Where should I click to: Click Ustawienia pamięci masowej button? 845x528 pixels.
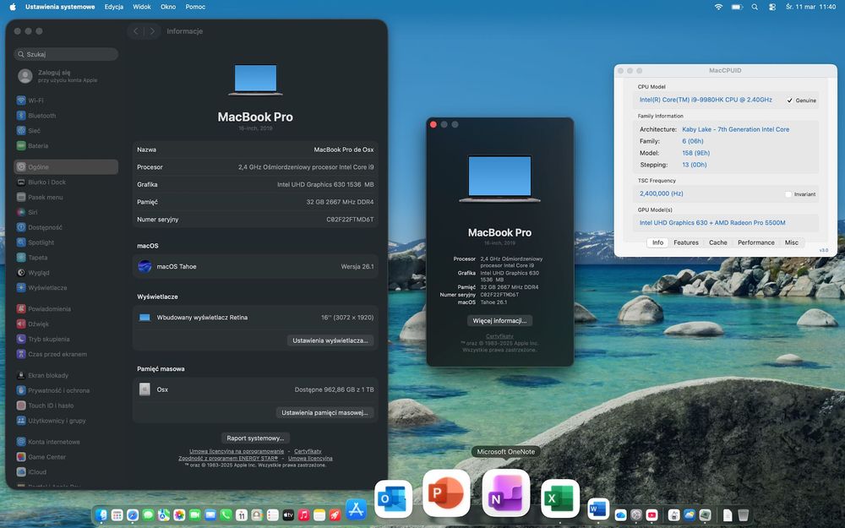[324, 413]
